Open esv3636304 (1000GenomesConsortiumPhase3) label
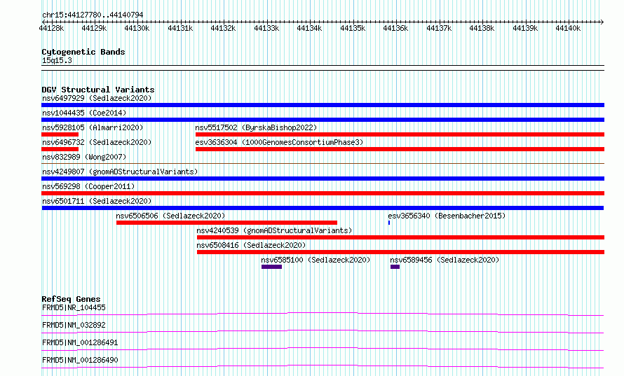Image resolution: width=624 pixels, height=376 pixels. click(279, 142)
